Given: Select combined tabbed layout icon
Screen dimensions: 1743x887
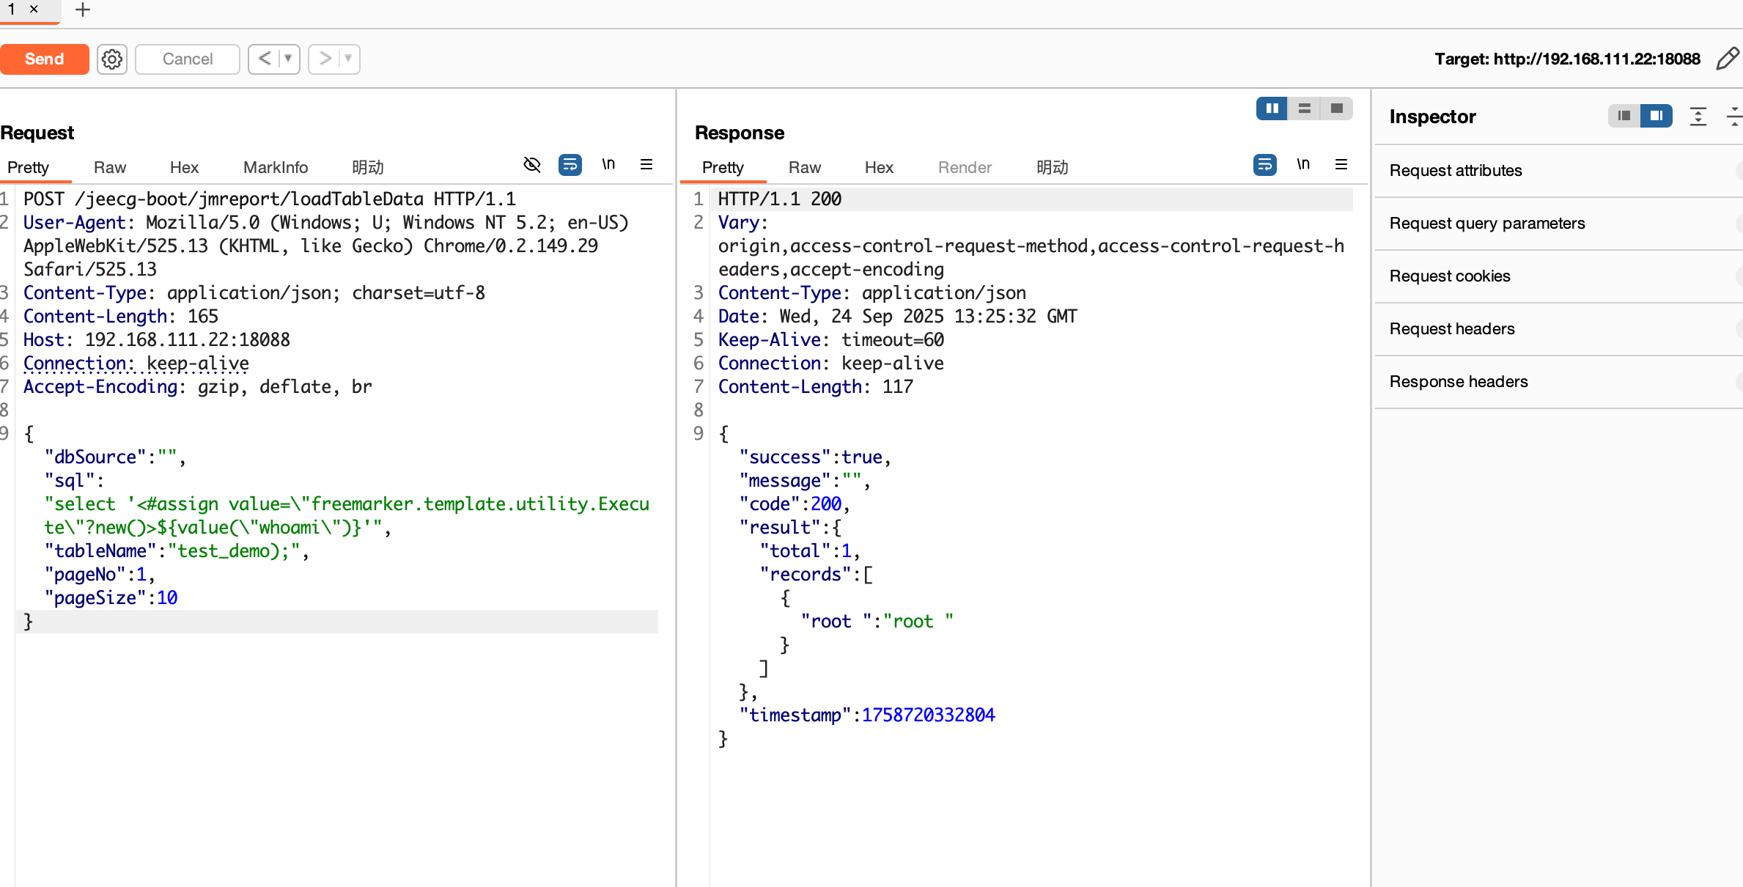Looking at the screenshot, I should [x=1336, y=108].
